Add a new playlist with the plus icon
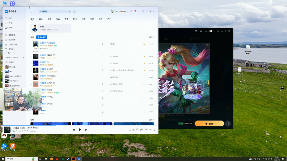Screen dimensions: 287x161 (23, 58)
